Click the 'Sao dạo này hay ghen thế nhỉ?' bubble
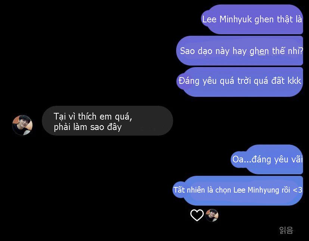Viewport: 309px width, 241px height. [240, 51]
